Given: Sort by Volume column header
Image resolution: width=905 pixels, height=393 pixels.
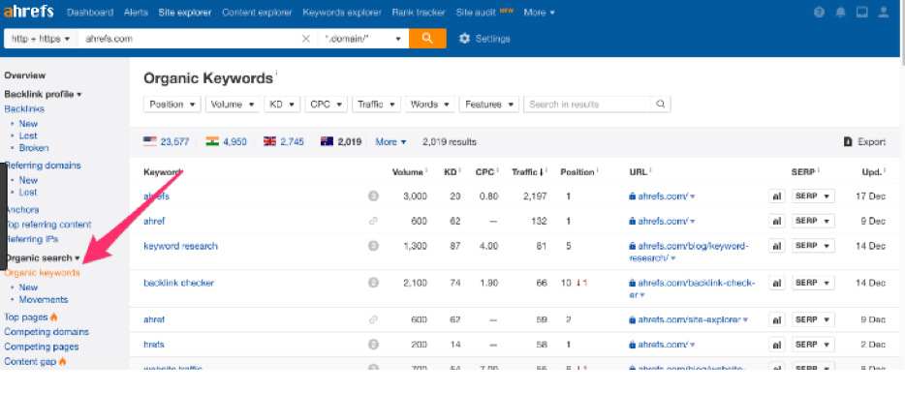Looking at the screenshot, I should point(408,172).
